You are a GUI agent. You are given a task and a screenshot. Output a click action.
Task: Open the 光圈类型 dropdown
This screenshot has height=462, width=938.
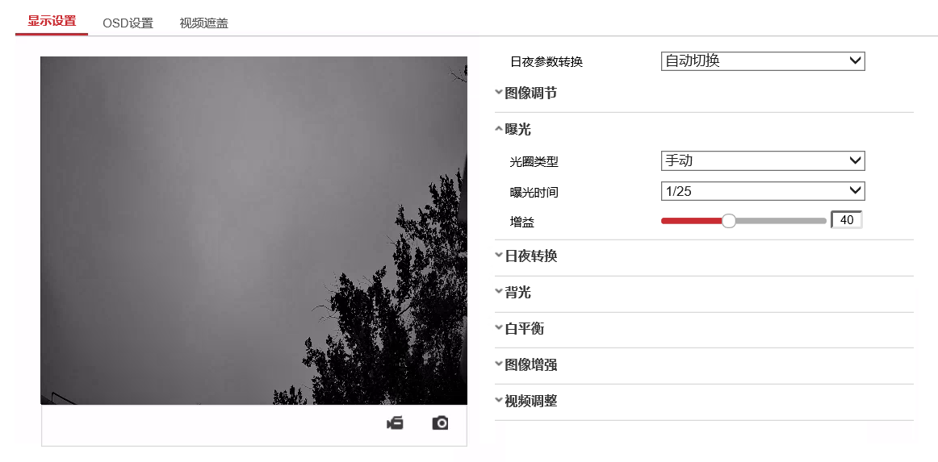(x=763, y=160)
